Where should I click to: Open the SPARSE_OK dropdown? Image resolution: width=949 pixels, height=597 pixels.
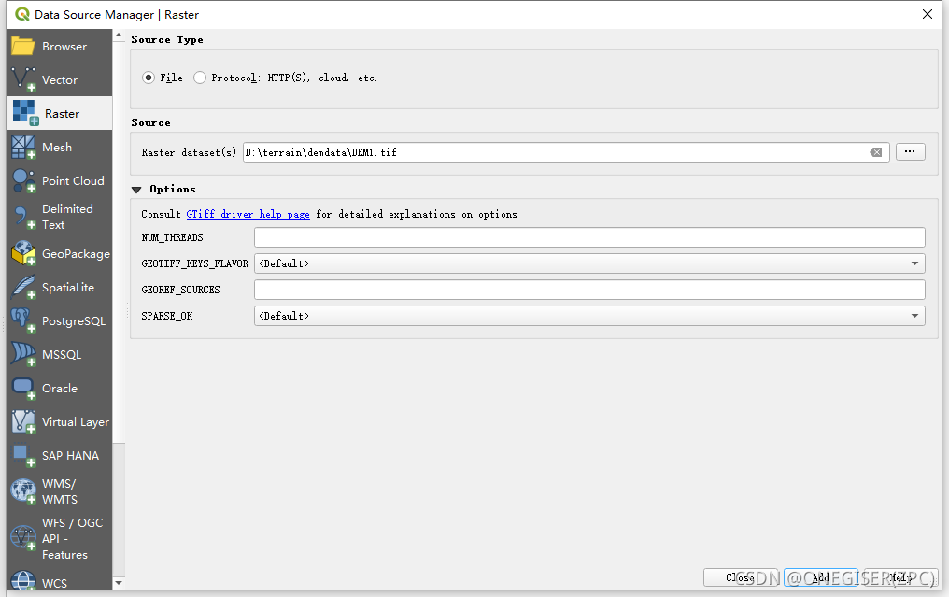point(589,316)
